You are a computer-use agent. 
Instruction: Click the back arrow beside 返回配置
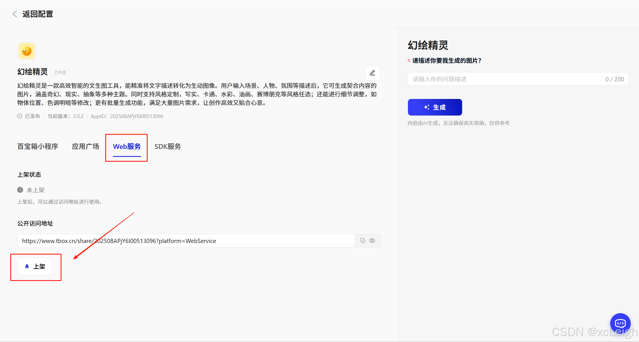point(15,14)
